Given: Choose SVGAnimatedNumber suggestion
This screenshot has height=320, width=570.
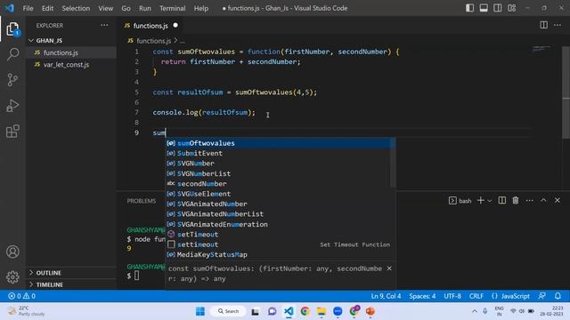Looking at the screenshot, I should pyautogui.click(x=281, y=204).
